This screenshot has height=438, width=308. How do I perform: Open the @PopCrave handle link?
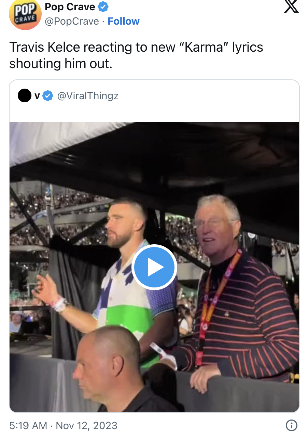(x=72, y=21)
